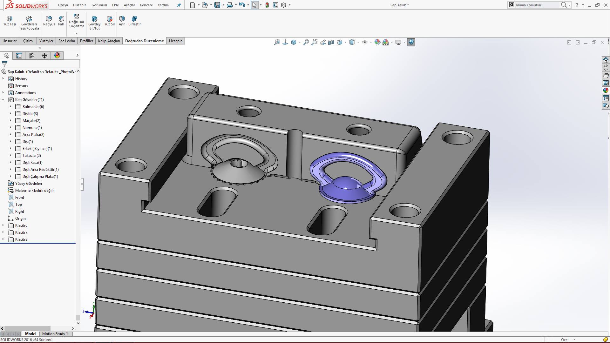Open Gövdeleri Taşı/Kopyala tool

(29, 23)
